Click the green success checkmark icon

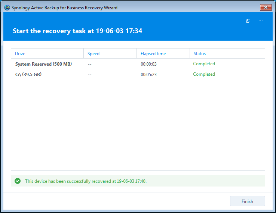17,181
